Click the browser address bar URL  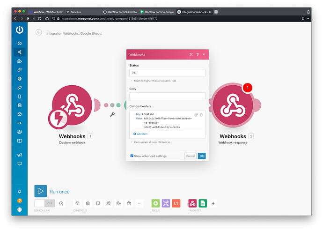110,19
